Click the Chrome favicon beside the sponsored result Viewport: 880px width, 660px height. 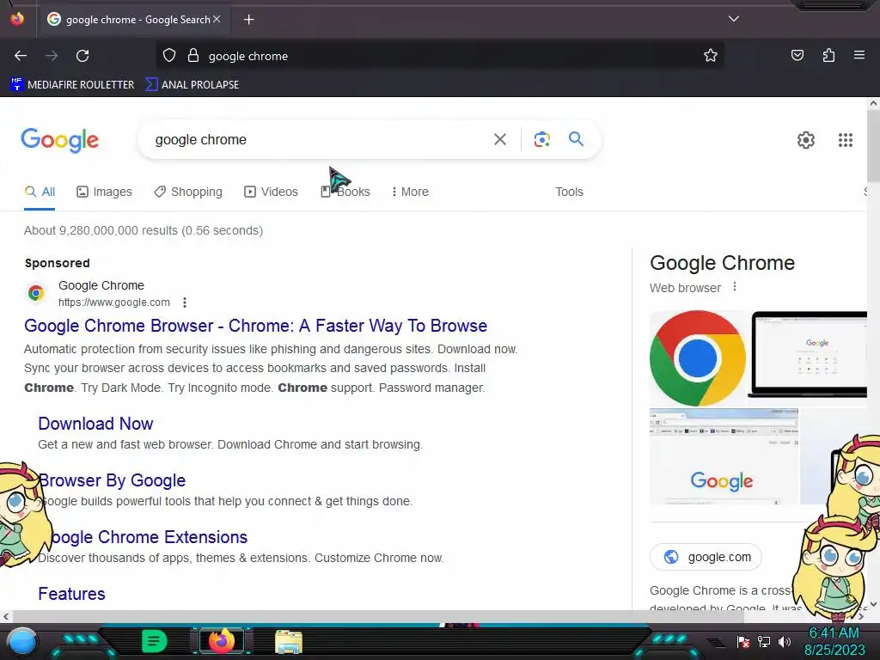click(x=36, y=292)
